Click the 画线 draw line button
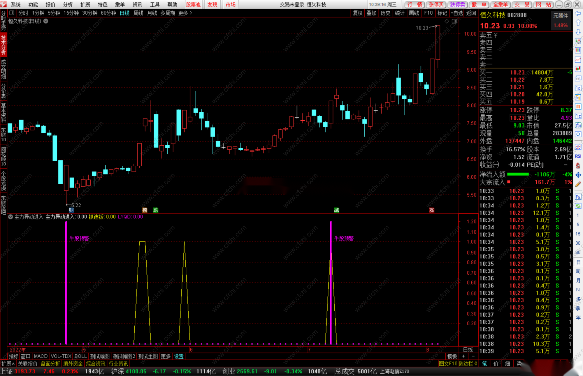The height and width of the screenshot is (376, 583). pyautogui.click(x=414, y=13)
